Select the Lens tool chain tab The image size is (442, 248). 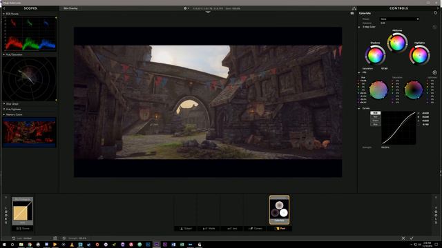(x=232, y=229)
